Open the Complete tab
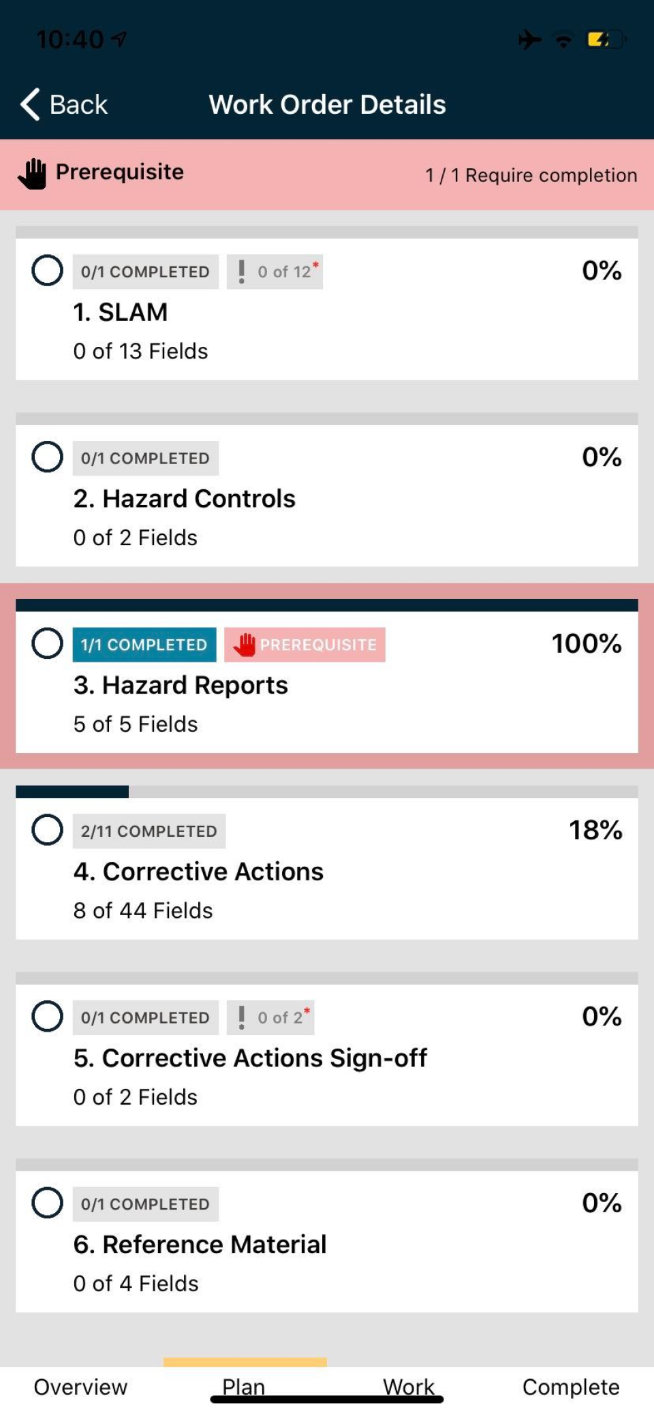The width and height of the screenshot is (654, 1416). click(571, 1387)
